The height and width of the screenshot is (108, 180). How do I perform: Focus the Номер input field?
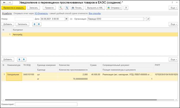[24, 19]
